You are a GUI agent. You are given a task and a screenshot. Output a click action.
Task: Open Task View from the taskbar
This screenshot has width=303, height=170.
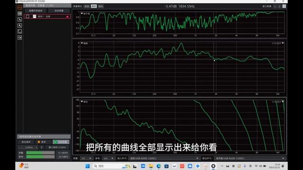pyautogui.click(x=135, y=166)
